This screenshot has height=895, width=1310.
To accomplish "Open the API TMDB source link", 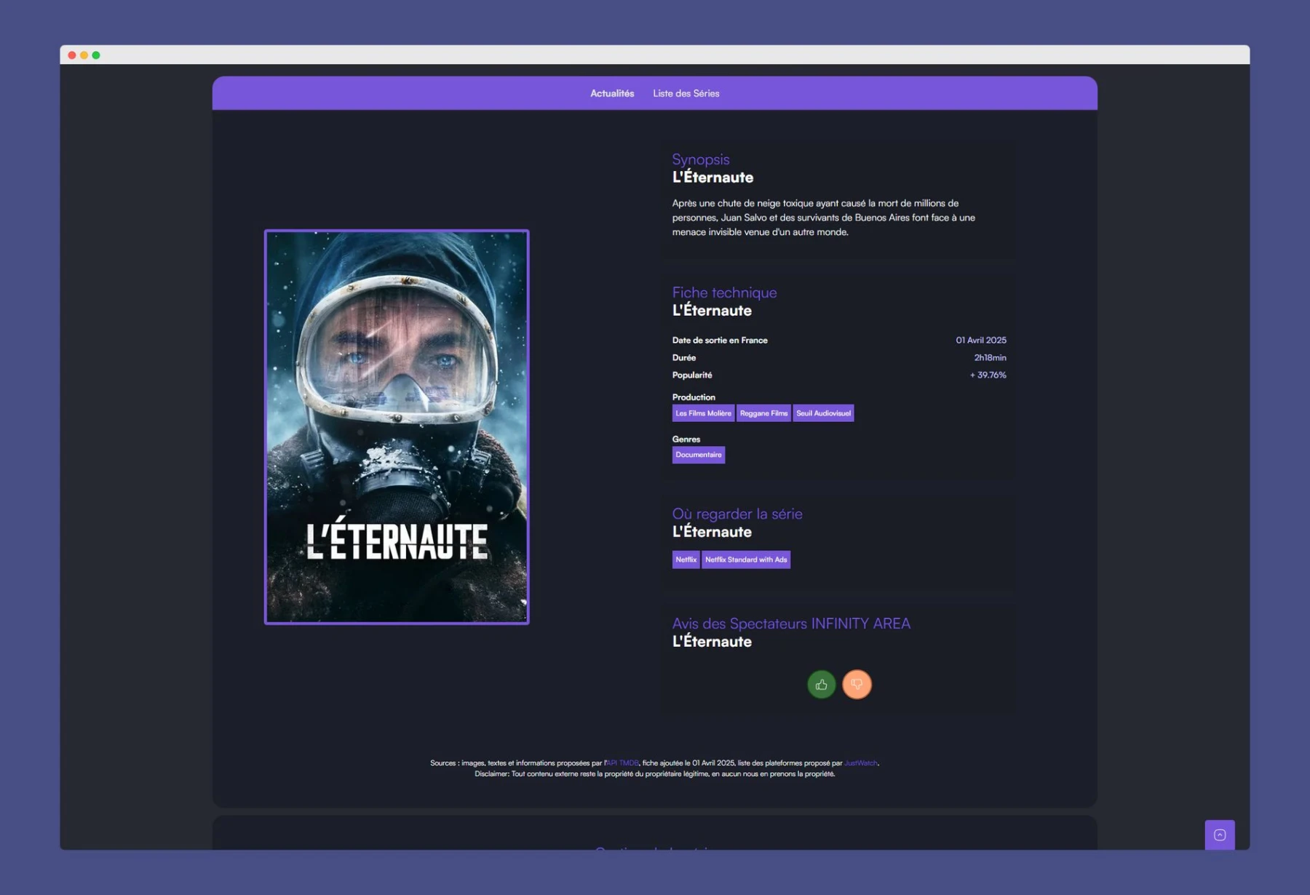I will [622, 763].
